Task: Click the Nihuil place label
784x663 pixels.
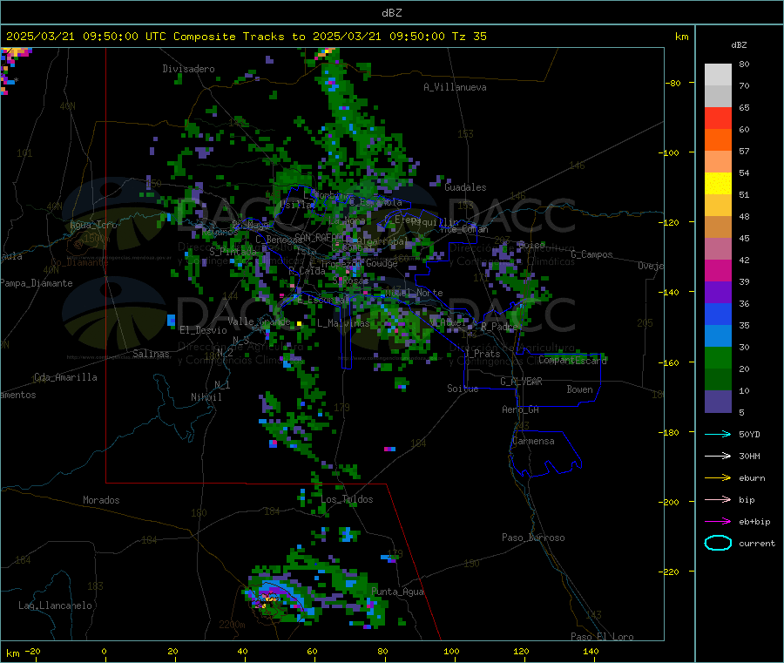Action: [206, 397]
